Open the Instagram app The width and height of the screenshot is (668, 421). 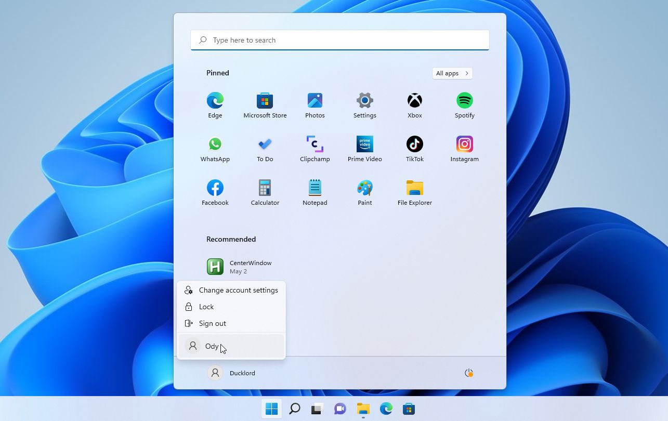pyautogui.click(x=465, y=149)
